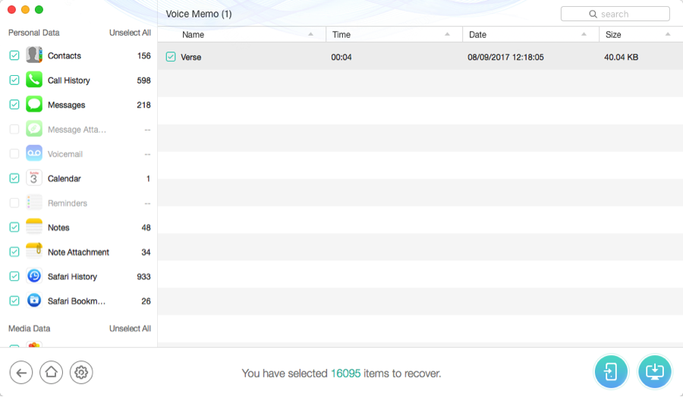Click the Calendar icon in sidebar
Screen dimensions: 683x397
(34, 178)
